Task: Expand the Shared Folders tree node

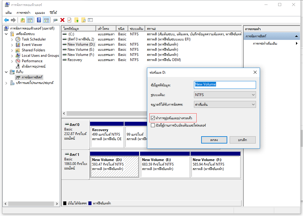Action: pos(12,50)
